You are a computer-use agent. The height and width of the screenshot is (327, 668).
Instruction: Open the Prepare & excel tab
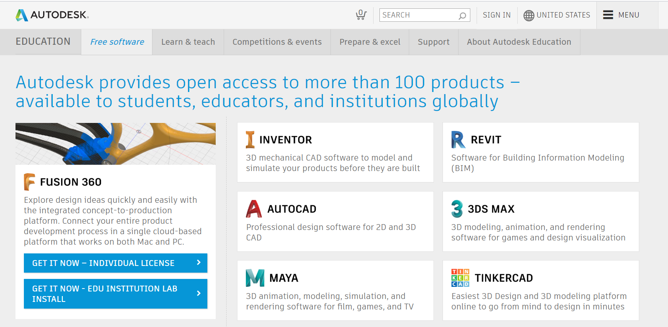click(370, 42)
